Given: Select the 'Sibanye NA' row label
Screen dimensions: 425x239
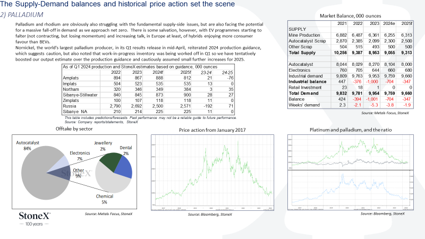Looking at the screenshot, I should [74, 112].
